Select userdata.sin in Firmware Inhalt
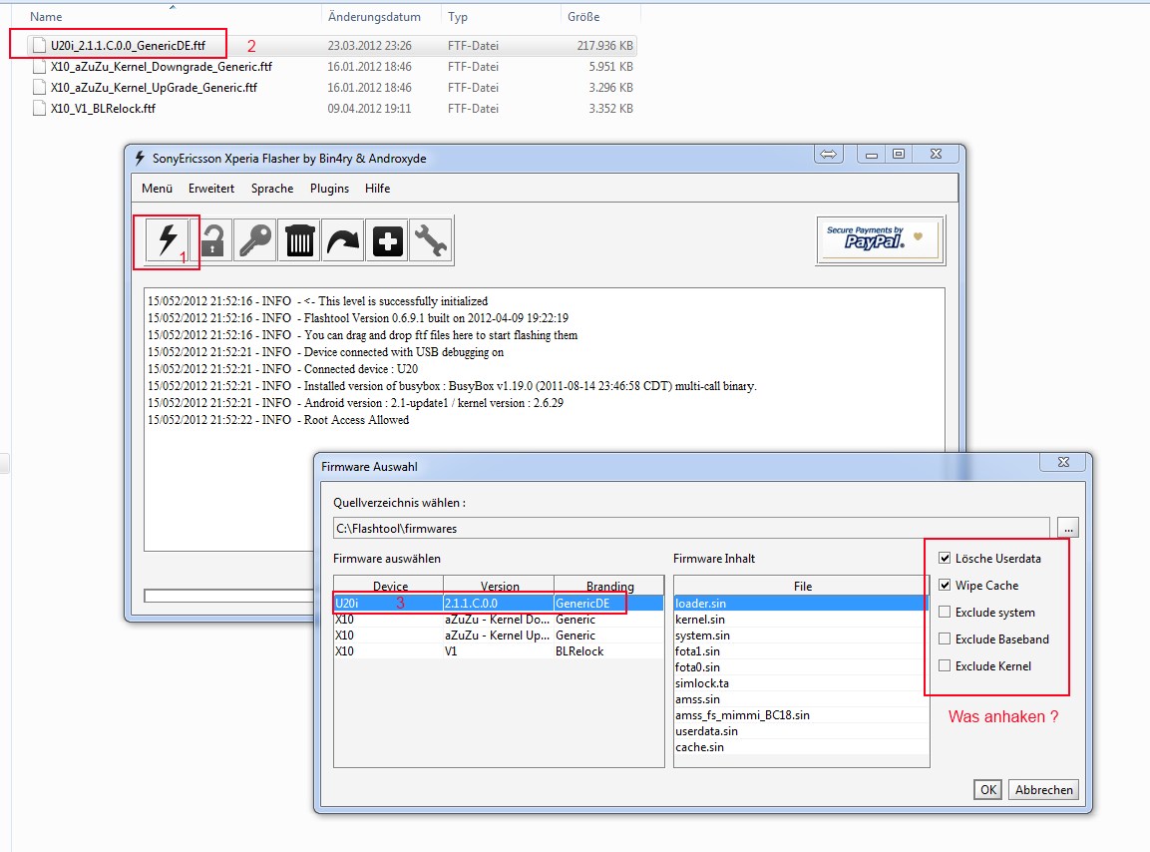 click(802, 731)
